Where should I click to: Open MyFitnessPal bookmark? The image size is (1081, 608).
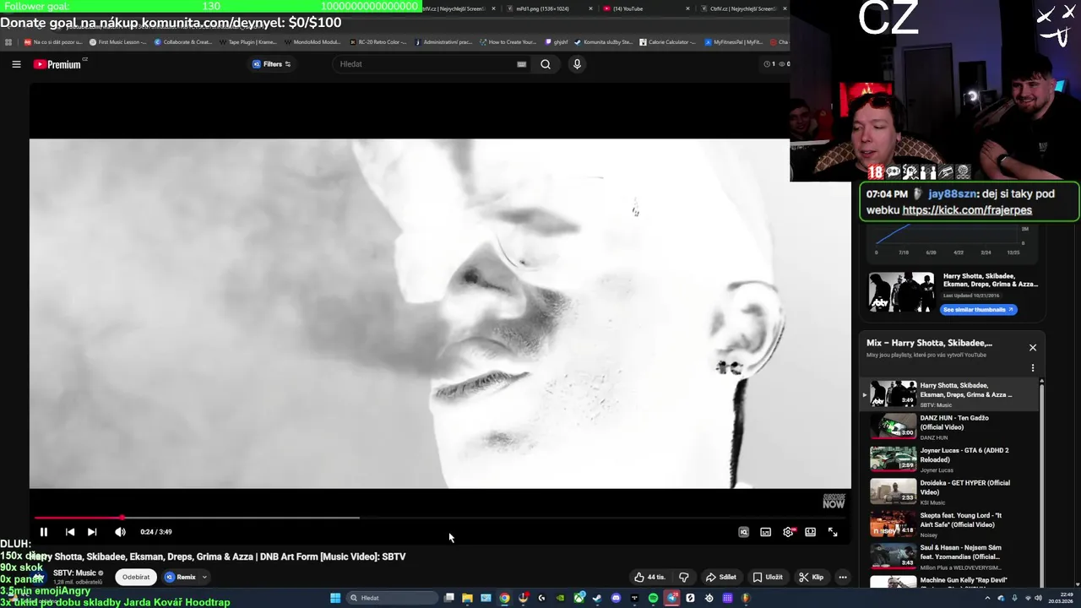[732, 42]
